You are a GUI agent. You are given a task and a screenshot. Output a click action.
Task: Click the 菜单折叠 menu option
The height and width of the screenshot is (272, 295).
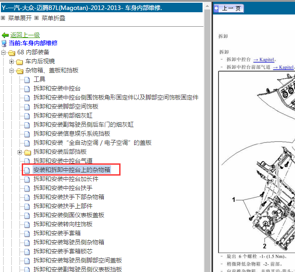tap(53, 18)
